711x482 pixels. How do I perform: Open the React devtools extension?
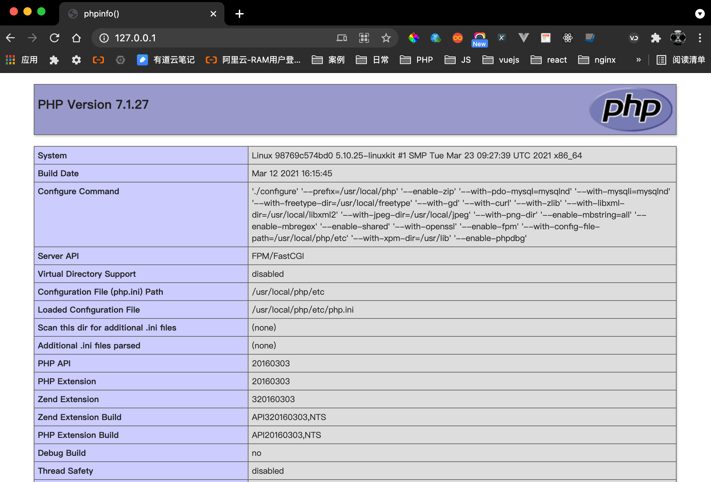click(x=567, y=38)
